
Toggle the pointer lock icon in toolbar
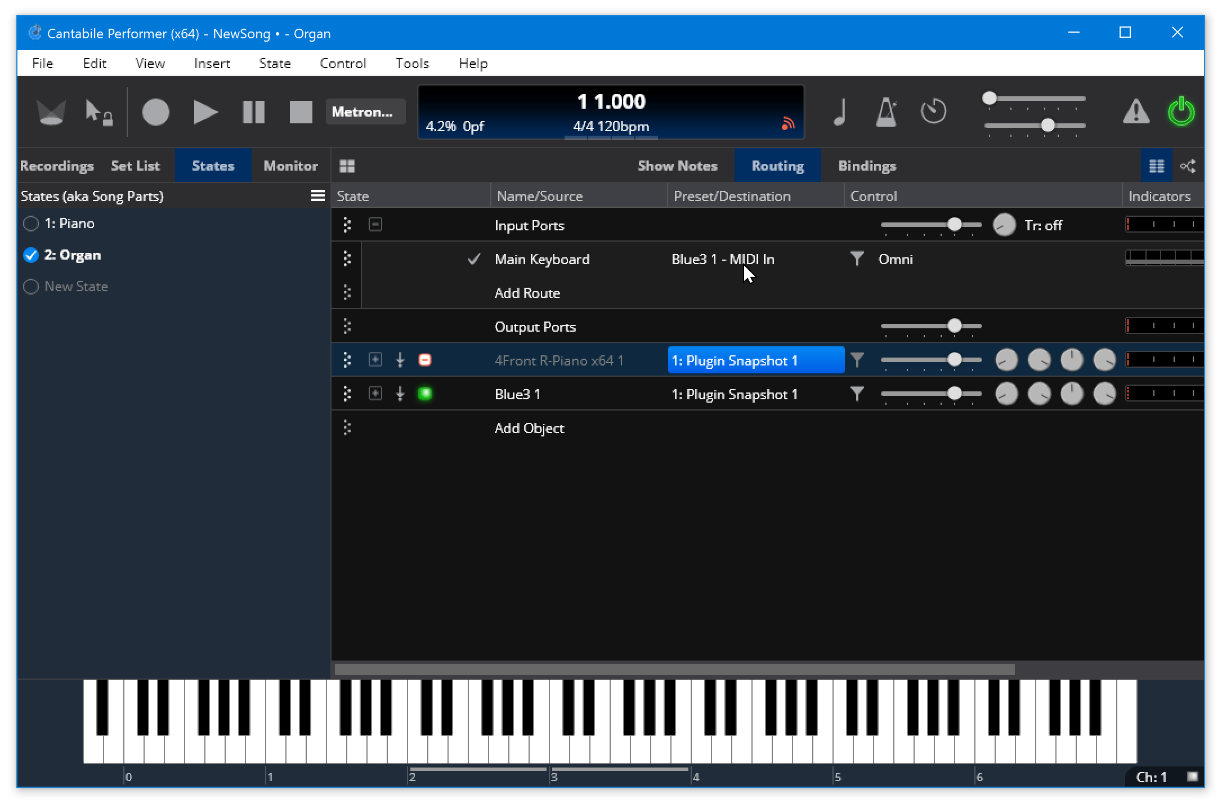(99, 111)
